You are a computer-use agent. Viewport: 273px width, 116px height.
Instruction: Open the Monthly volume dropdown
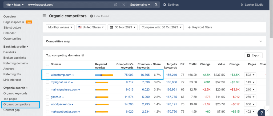click(60, 27)
